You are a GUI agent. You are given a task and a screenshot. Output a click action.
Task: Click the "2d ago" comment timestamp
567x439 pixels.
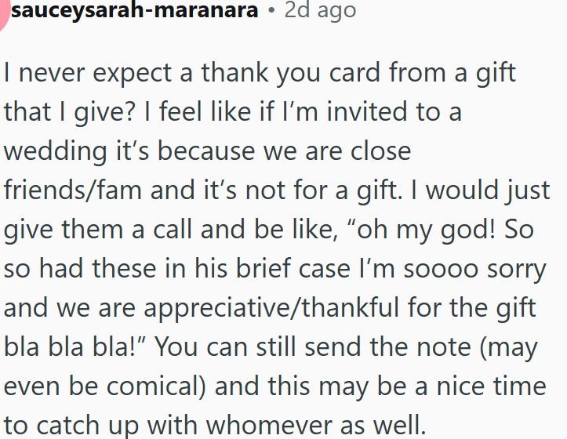click(319, 11)
